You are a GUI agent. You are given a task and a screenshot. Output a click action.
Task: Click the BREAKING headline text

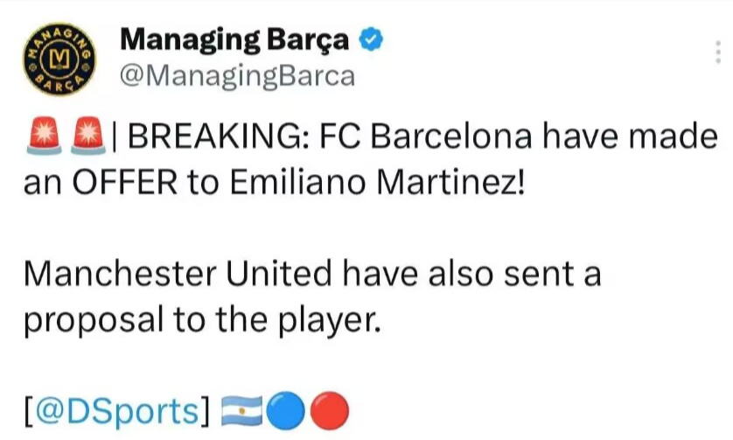click(x=219, y=136)
